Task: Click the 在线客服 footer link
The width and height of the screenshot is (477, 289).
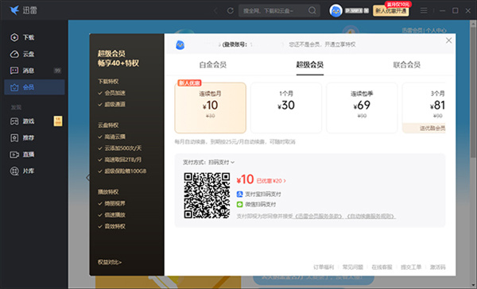Action: pyautogui.click(x=382, y=267)
